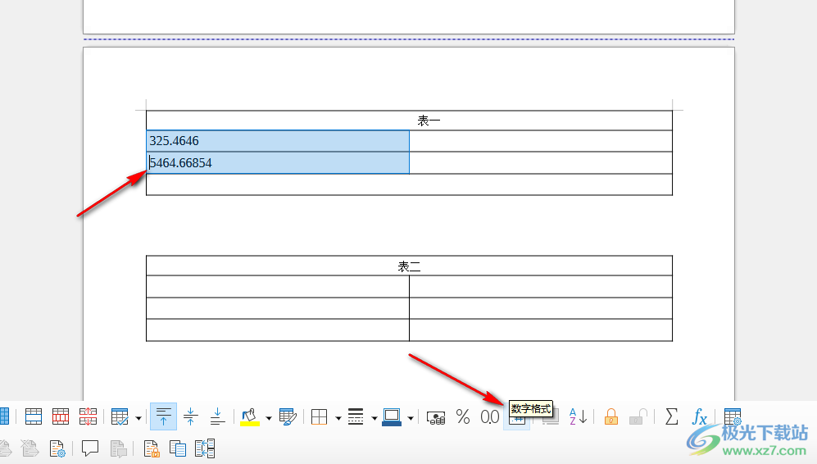Open the cell background color dropdown arrow
Image resolution: width=817 pixels, height=464 pixels.
point(269,418)
